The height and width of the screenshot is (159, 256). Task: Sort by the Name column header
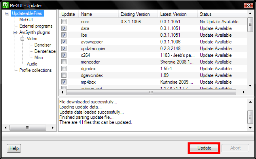pyautogui.click(x=99, y=14)
